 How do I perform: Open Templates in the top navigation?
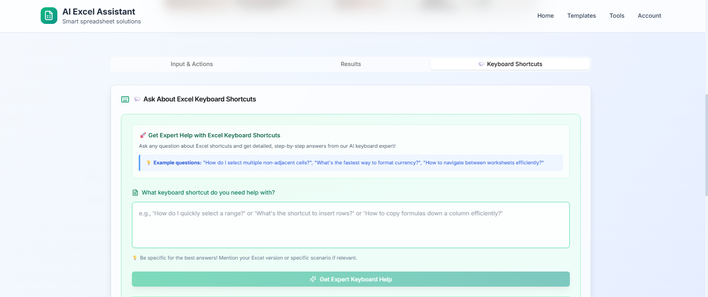(581, 16)
